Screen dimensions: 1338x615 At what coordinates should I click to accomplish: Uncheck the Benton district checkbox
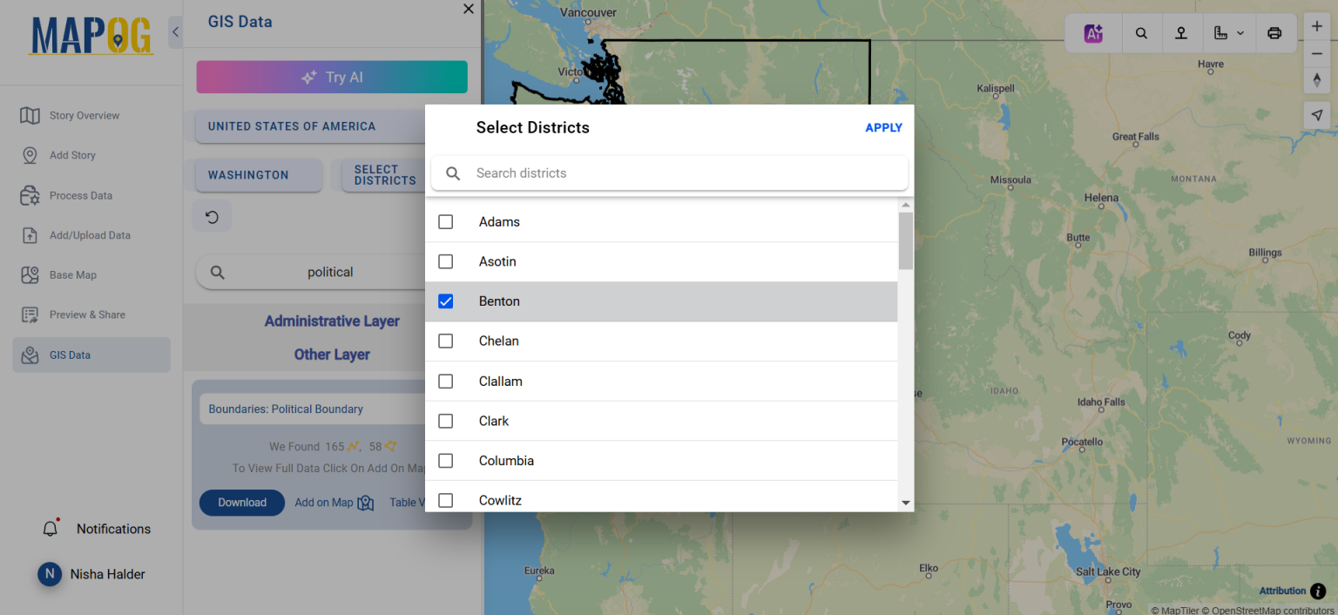pyautogui.click(x=445, y=301)
